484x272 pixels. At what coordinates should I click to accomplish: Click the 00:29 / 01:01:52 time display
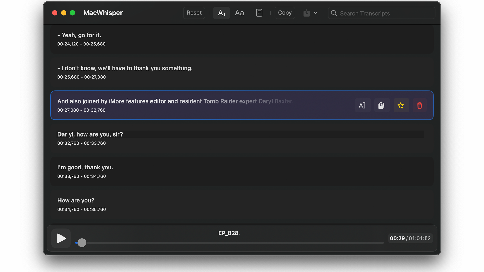[410, 238]
